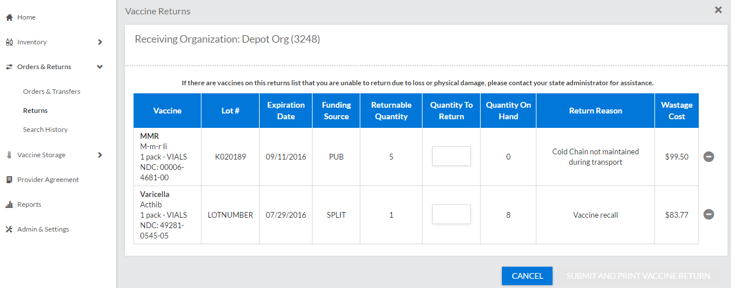Click expiration date 09/11/2016
This screenshot has height=288, width=731.
pyautogui.click(x=286, y=157)
